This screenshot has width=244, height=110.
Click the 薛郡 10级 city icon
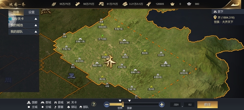[x=97, y=63]
